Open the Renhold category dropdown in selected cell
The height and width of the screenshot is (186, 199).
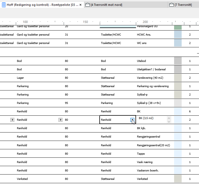132,120
